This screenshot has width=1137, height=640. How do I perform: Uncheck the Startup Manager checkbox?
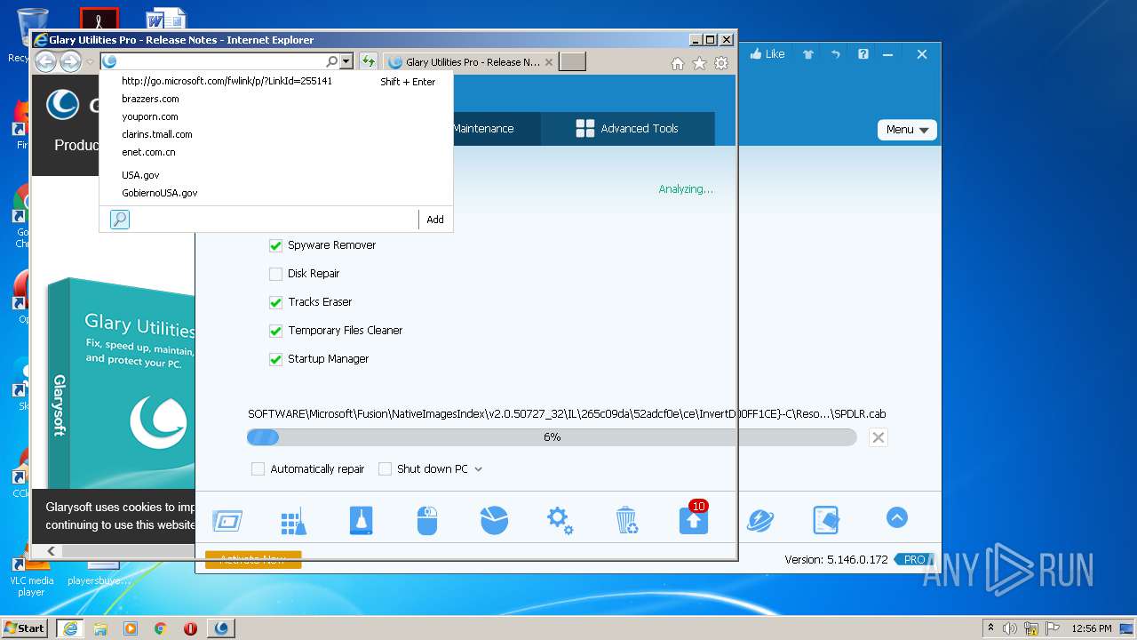[275, 359]
